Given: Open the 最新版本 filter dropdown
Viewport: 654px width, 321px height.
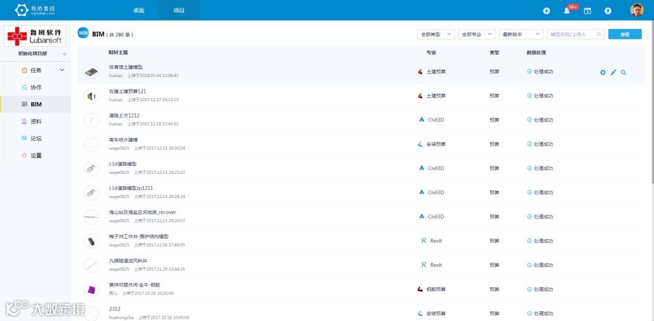Looking at the screenshot, I should [521, 35].
